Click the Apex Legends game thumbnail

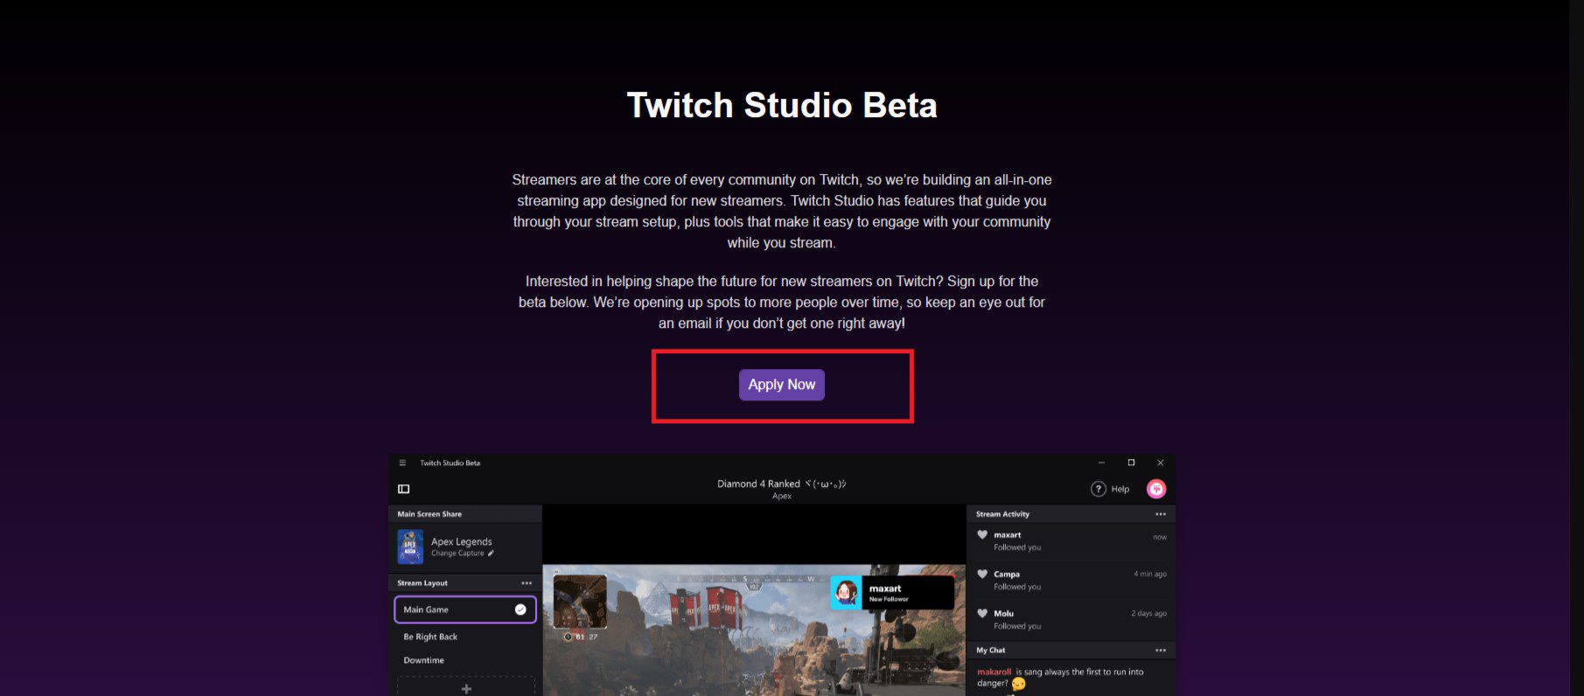(x=410, y=546)
